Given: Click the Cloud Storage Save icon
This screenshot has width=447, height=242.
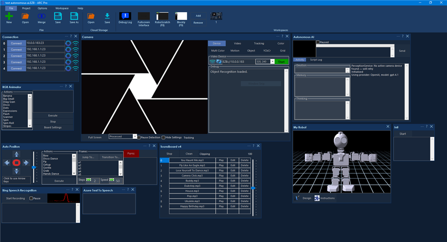Looking at the screenshot, I should click(107, 16).
